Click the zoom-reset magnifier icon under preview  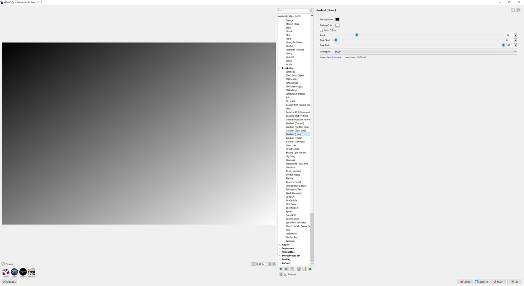click(270, 264)
